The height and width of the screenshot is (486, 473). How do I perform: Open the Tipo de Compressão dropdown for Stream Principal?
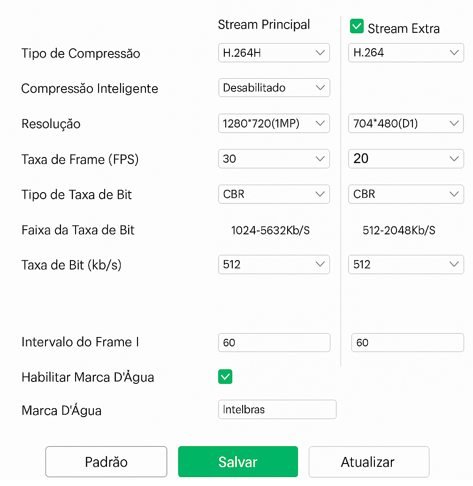pyautogui.click(x=274, y=52)
